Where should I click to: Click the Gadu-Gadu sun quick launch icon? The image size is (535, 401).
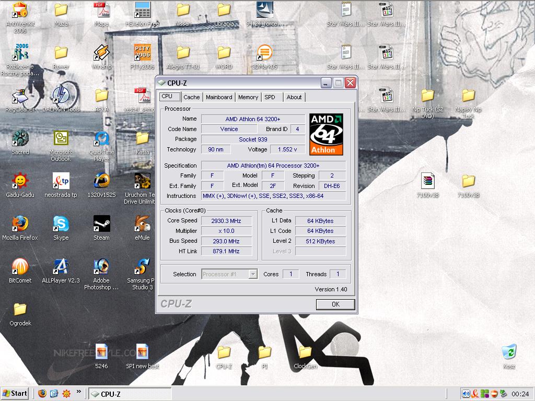point(66,394)
